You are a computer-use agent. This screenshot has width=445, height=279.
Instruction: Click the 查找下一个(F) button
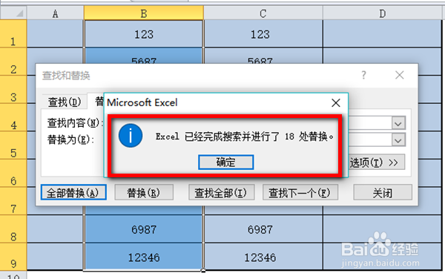pyautogui.click(x=300, y=192)
